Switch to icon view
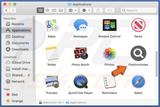The height and width of the screenshot is (107, 160). pos(40,10)
